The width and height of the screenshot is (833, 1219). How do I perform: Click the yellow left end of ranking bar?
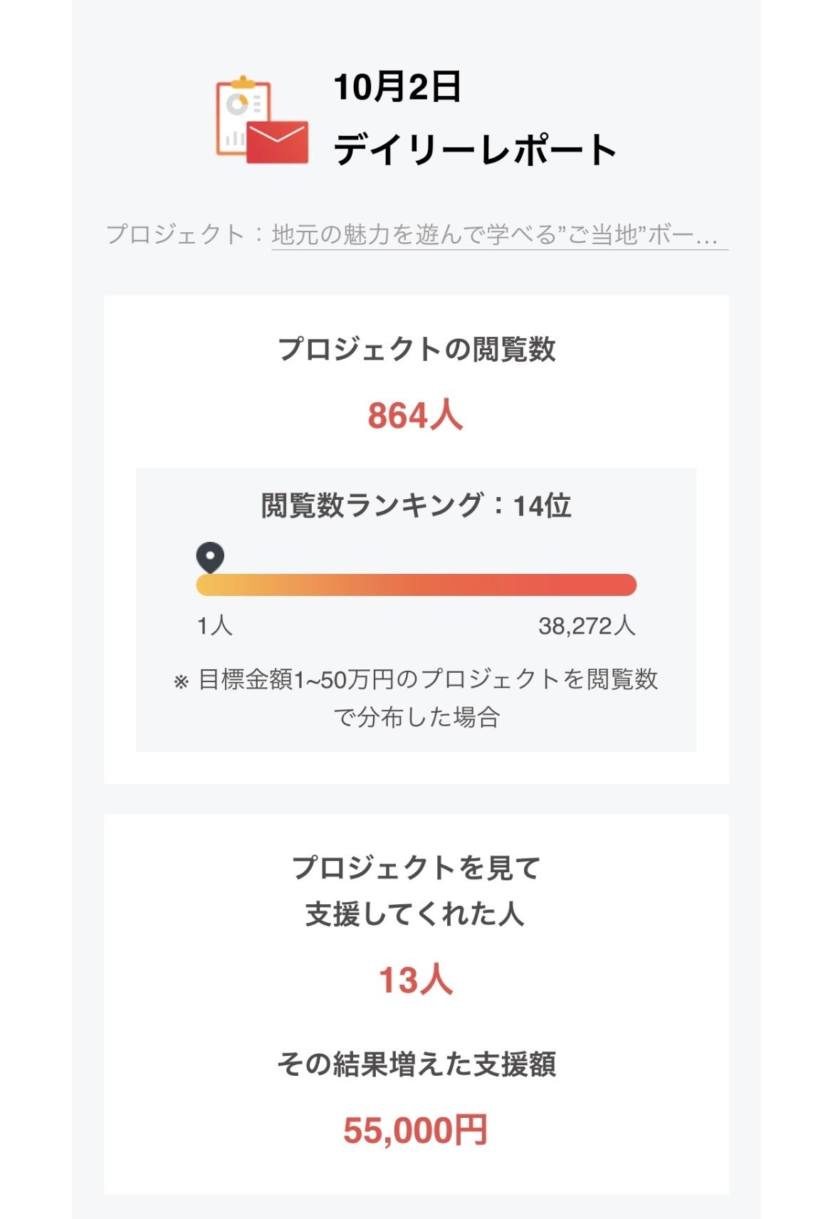coord(208,585)
